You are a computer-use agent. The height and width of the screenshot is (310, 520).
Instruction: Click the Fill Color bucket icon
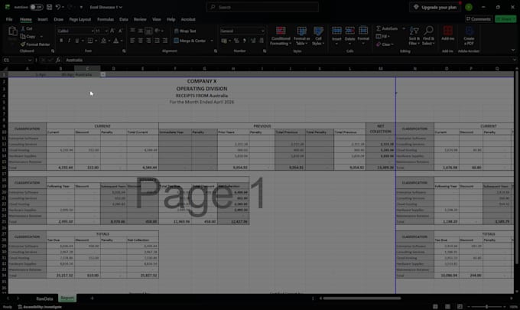[x=103, y=41]
